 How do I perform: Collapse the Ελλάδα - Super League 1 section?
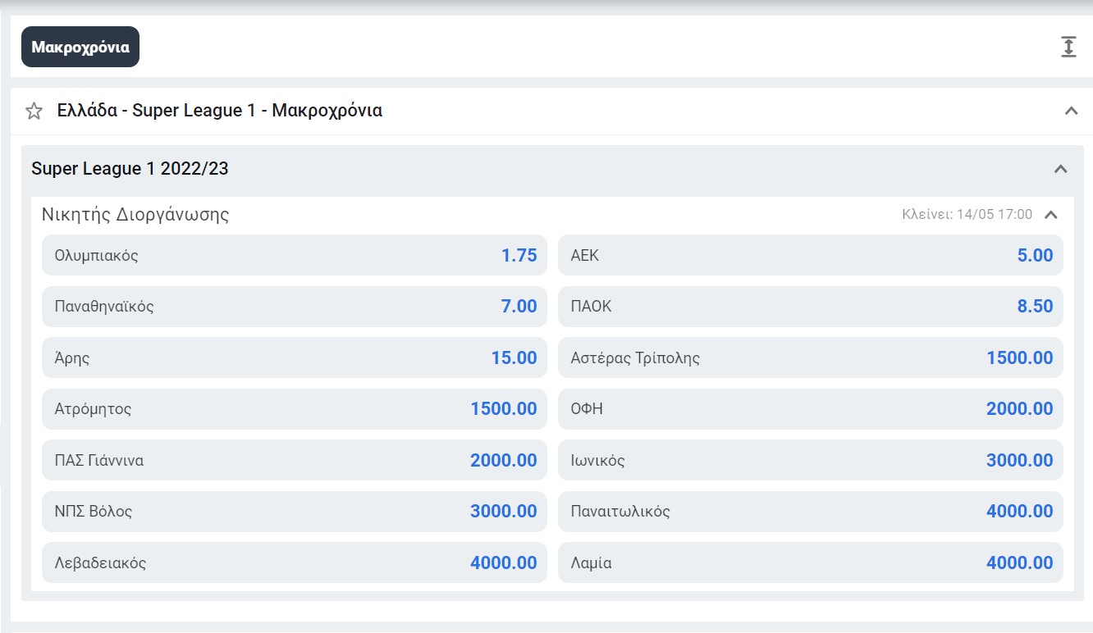pos(1071,111)
